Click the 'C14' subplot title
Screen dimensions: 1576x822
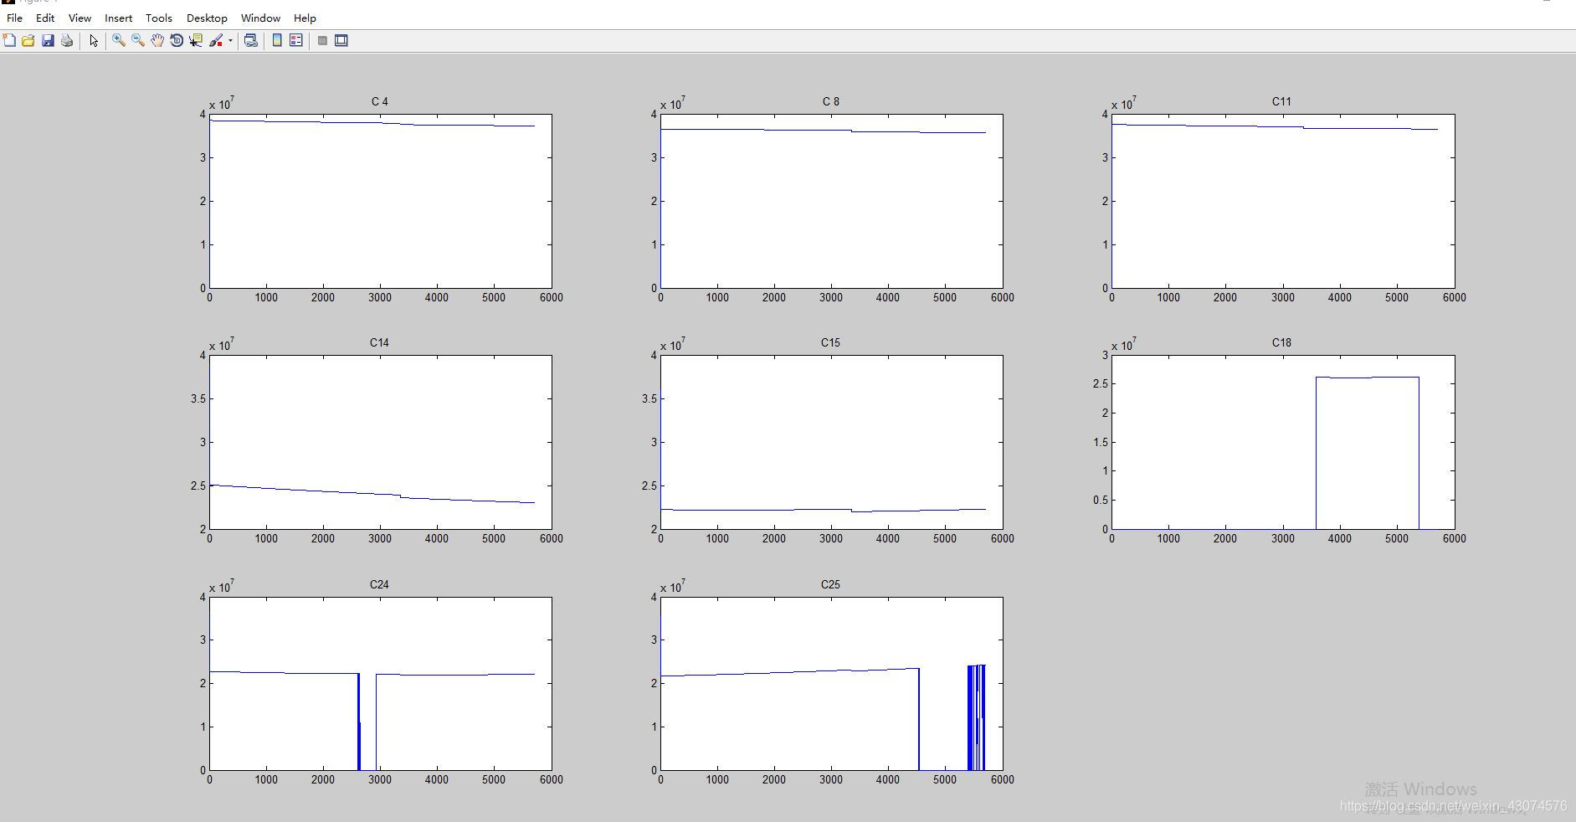coord(379,342)
